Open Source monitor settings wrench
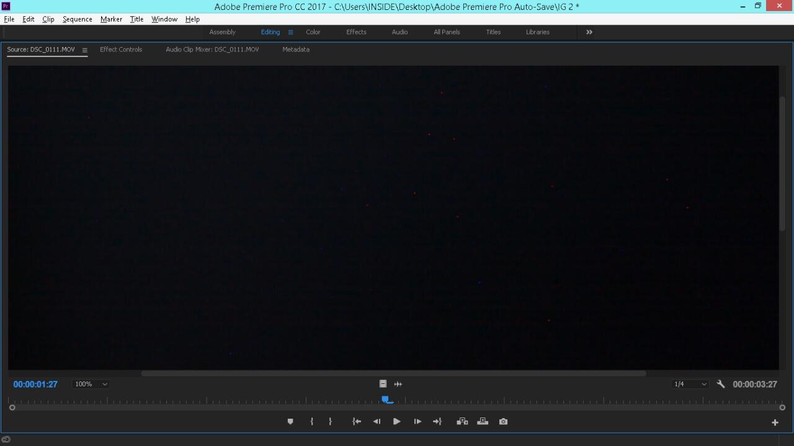The height and width of the screenshot is (446, 794). (721, 384)
